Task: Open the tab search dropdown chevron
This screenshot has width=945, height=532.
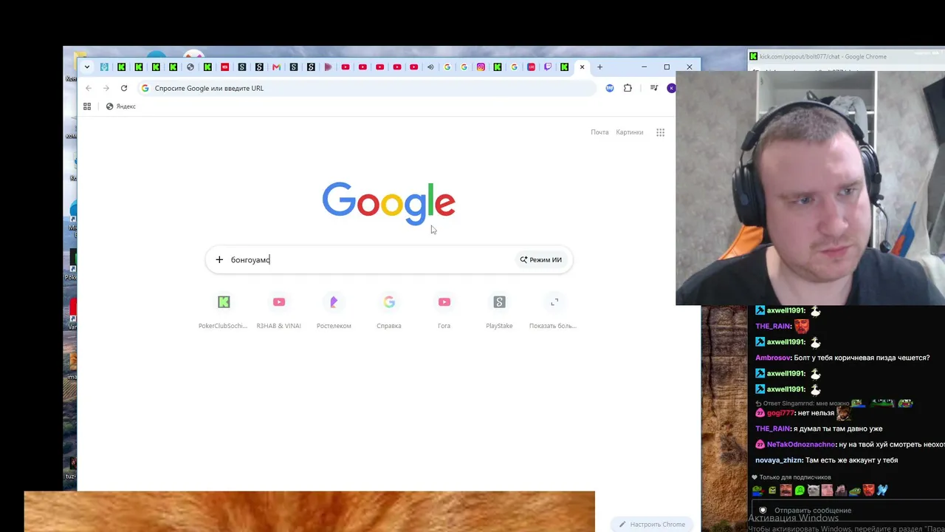Action: tap(87, 67)
